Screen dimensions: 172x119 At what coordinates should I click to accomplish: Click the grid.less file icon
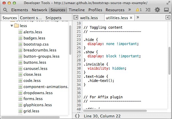click(x=20, y=111)
